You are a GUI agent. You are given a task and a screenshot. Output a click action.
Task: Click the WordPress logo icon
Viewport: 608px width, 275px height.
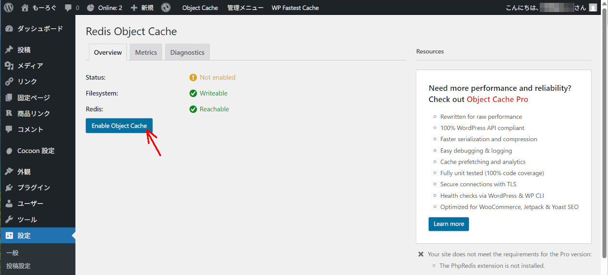point(9,8)
